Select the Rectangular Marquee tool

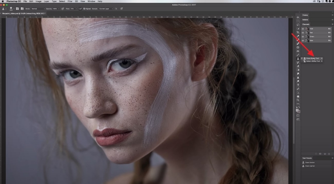click(x=298, y=21)
